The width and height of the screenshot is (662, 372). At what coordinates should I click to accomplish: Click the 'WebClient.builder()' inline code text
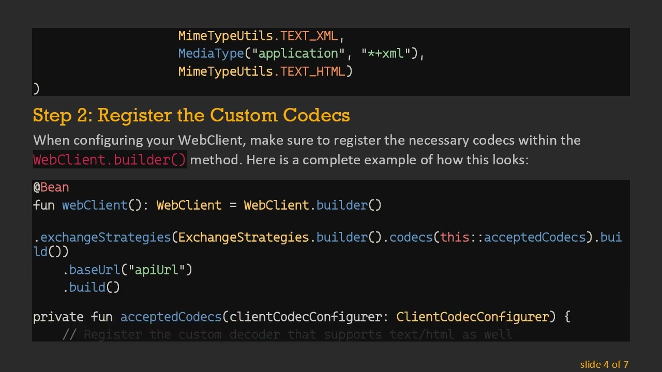(x=109, y=160)
